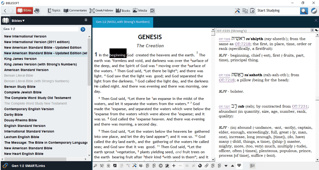Open the clipboard notes icon in top toolbar
The width and height of the screenshot is (319, 170).
[252, 11]
